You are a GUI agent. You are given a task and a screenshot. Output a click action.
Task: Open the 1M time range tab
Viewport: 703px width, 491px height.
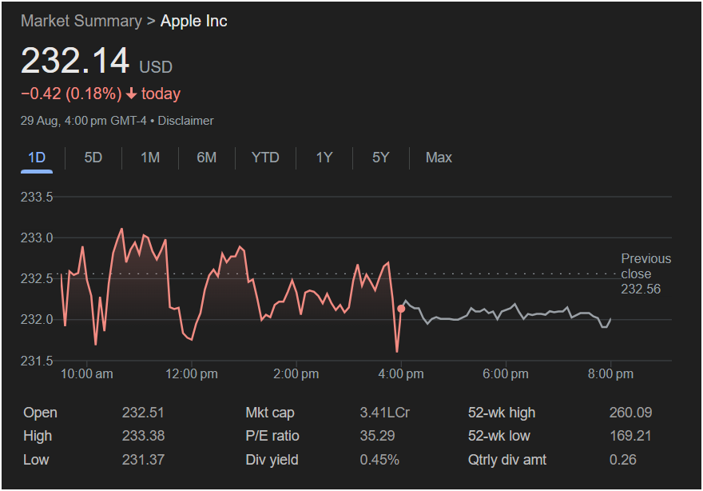coord(150,158)
